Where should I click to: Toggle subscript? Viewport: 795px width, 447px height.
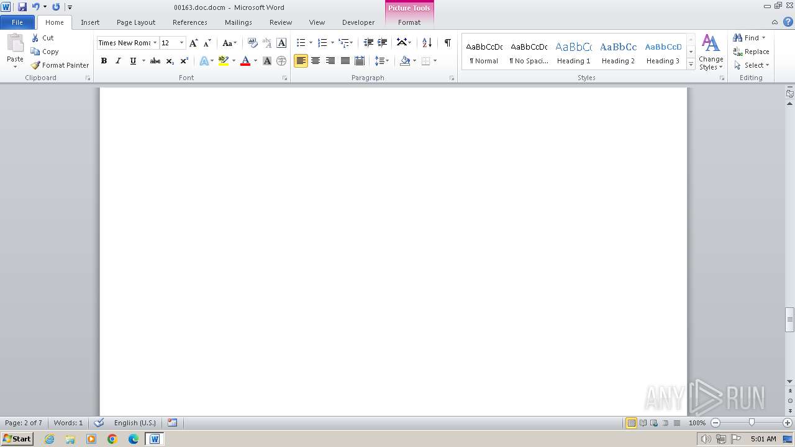[170, 61]
